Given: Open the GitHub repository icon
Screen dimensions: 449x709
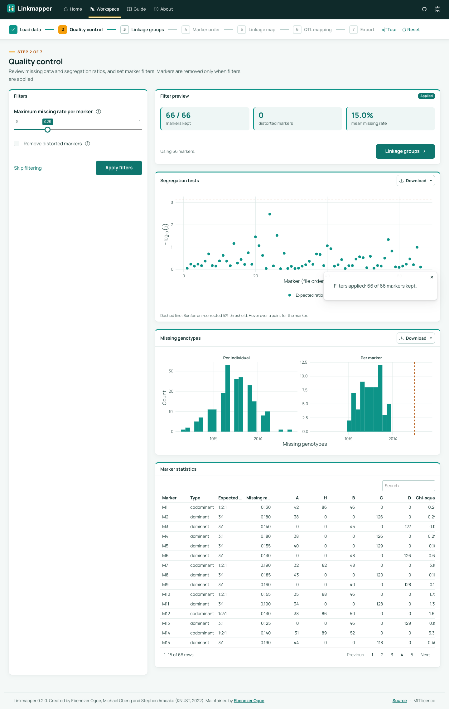Looking at the screenshot, I should (424, 9).
